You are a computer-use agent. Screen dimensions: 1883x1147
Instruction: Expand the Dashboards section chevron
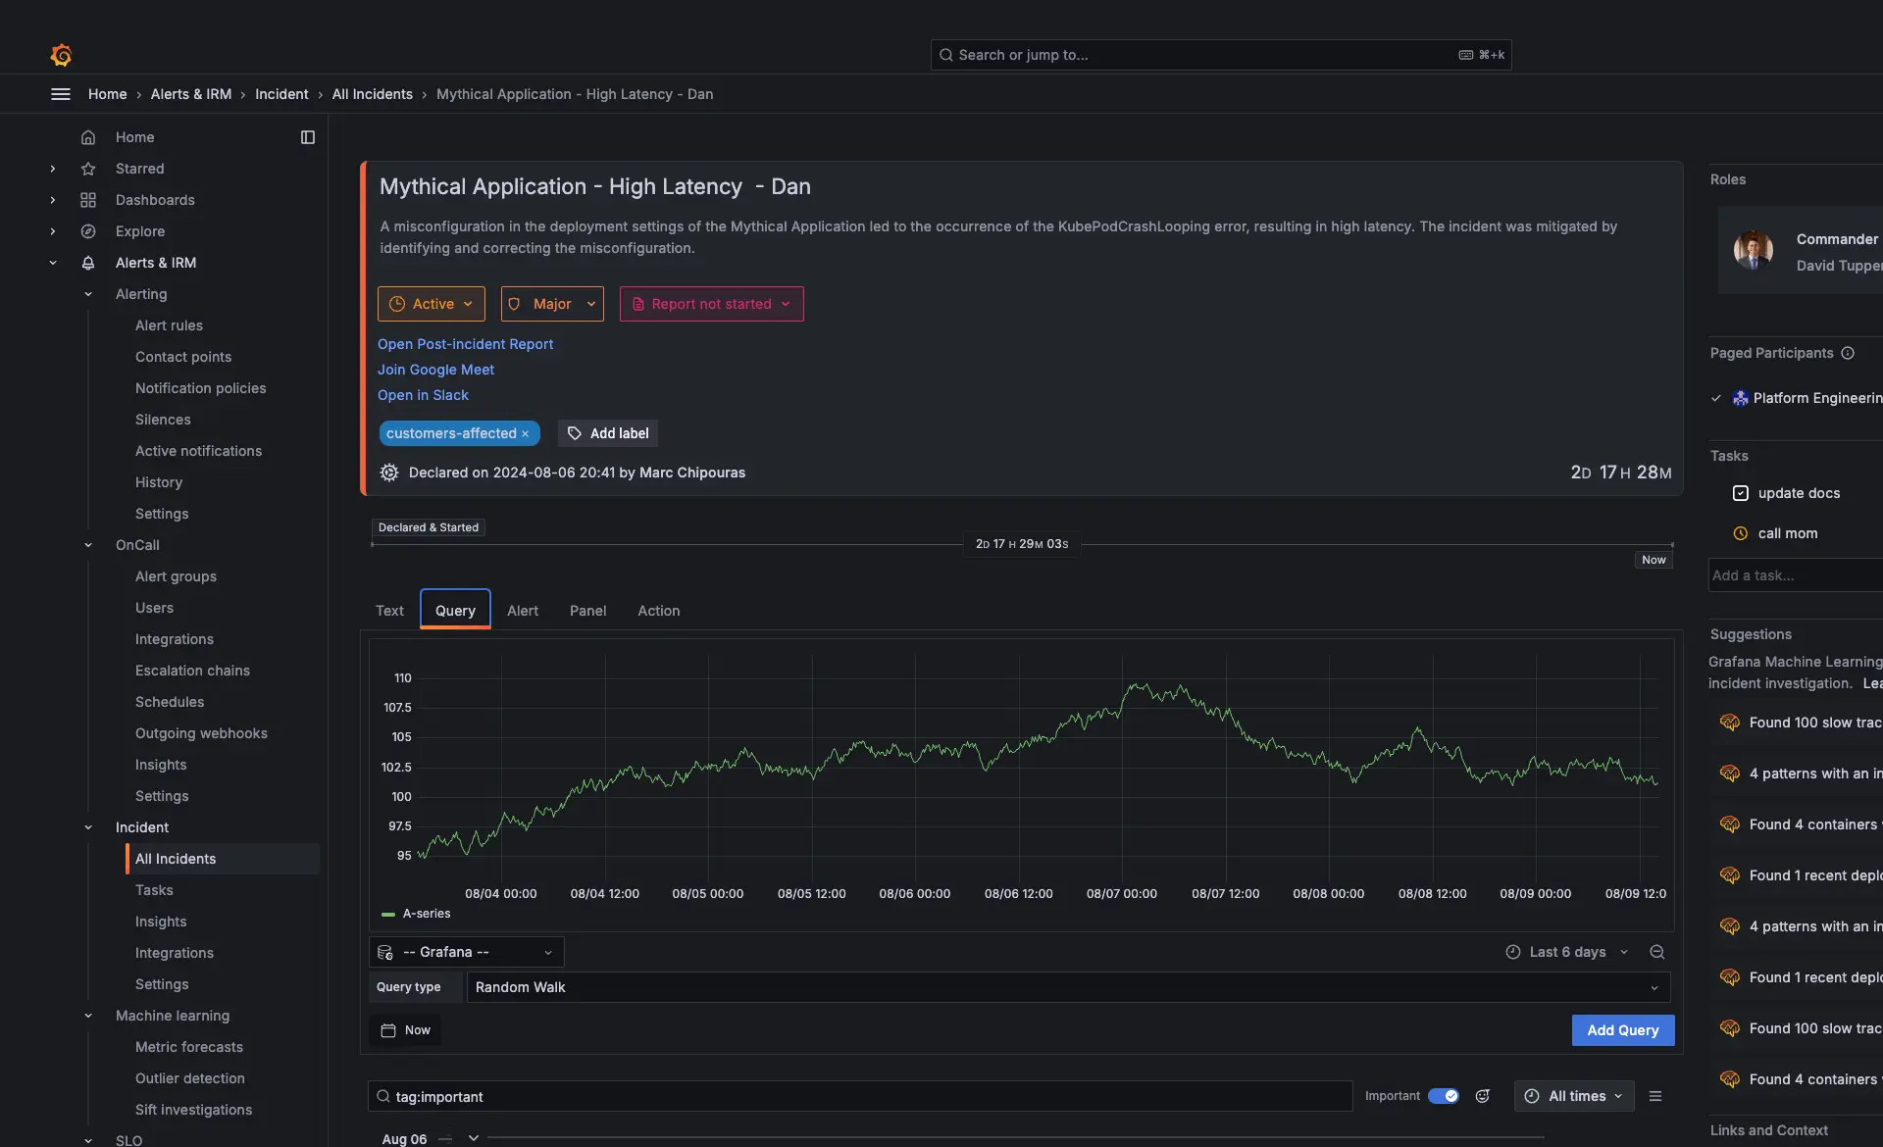53,200
